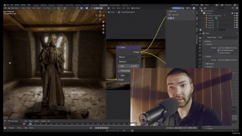This screenshot has width=242, height=136.
Task: Click the red X axis on navigation gizmo
Action: pos(104,15)
